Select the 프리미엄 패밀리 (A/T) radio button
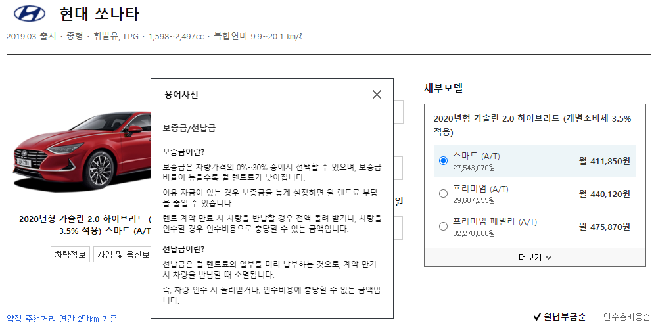Image resolution: width=656 pixels, height=322 pixels. (x=444, y=227)
